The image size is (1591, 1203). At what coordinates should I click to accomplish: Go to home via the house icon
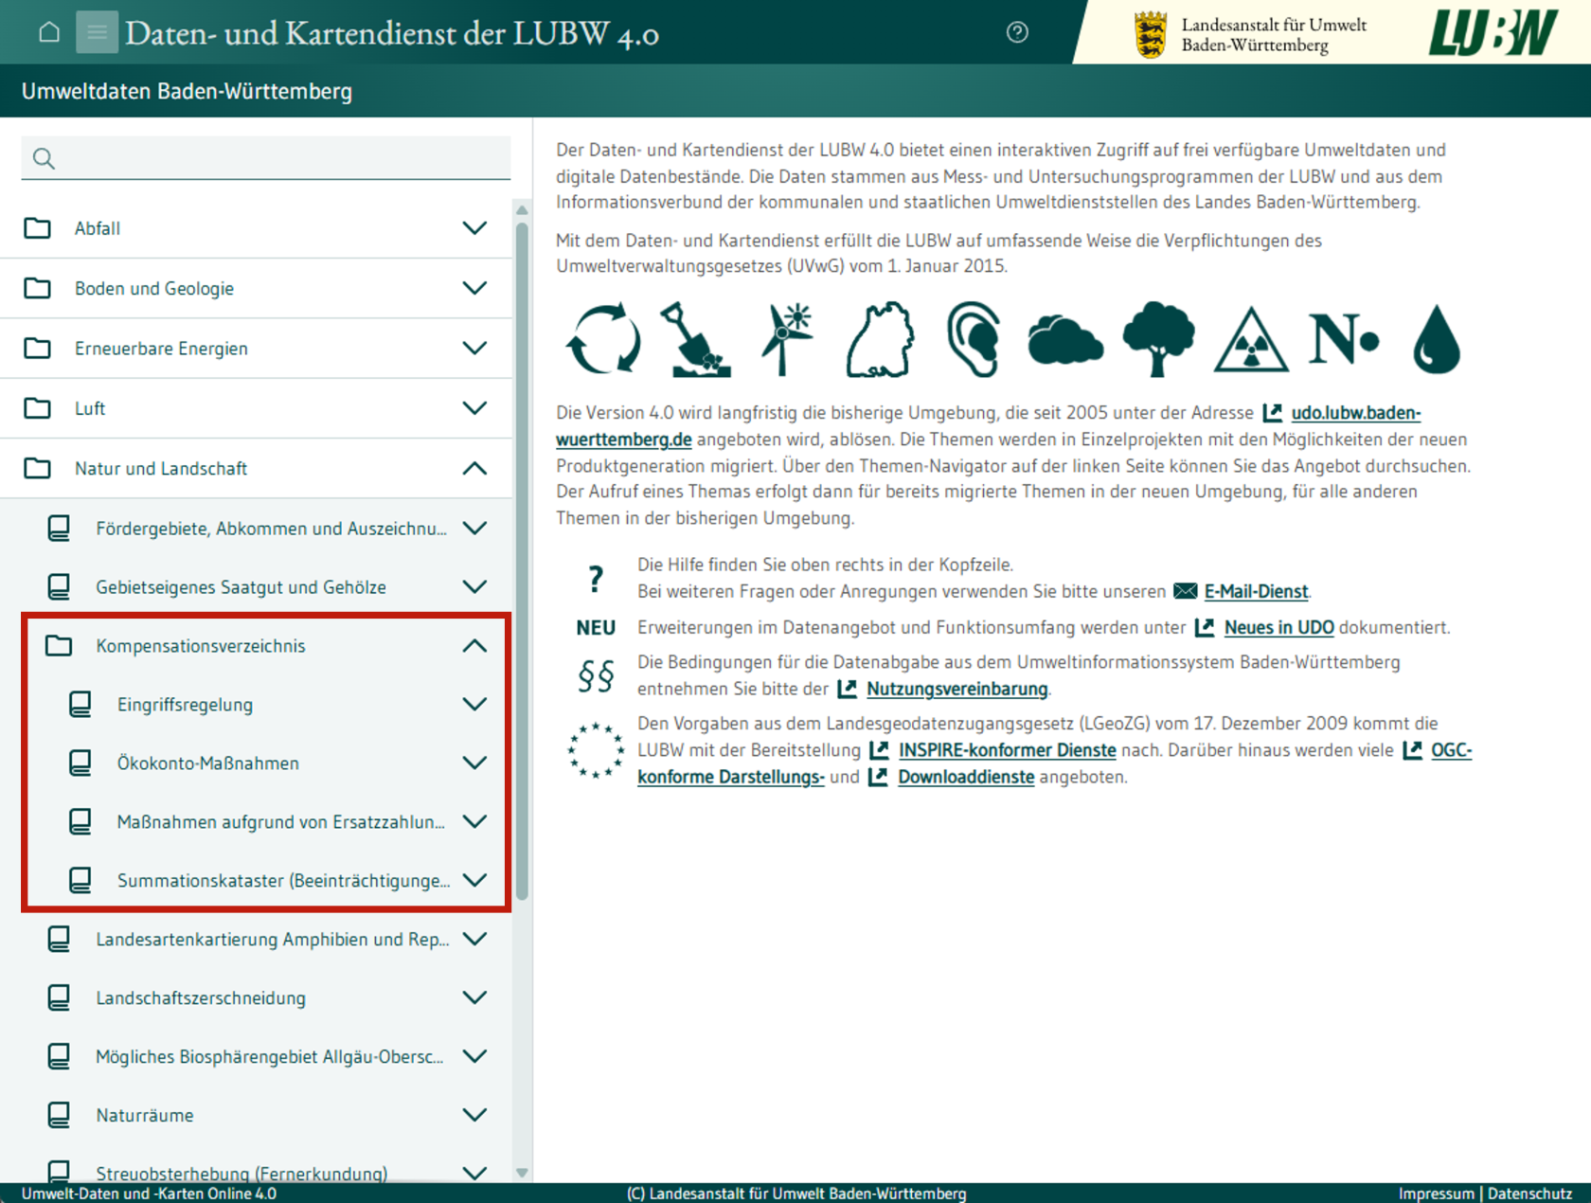click(49, 32)
